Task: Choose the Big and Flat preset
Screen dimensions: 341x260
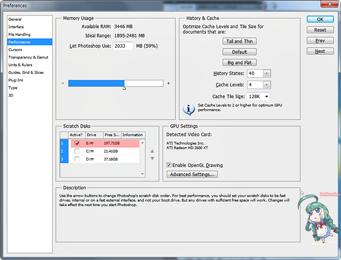Action: pyautogui.click(x=239, y=62)
